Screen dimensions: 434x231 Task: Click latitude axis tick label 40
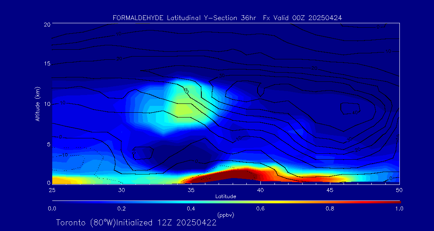pos(260,190)
